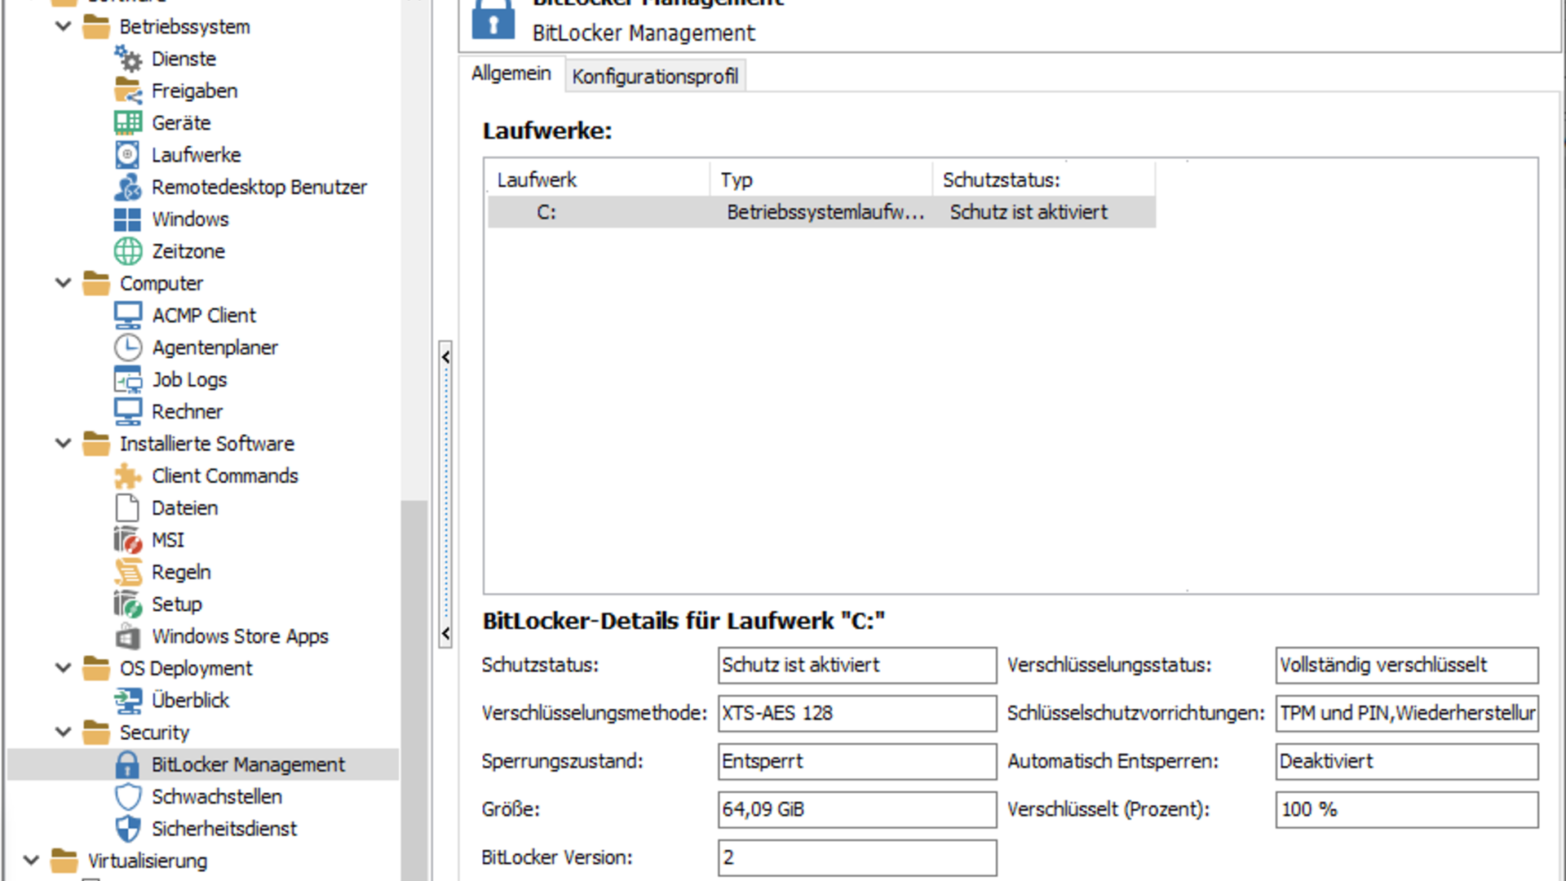Image resolution: width=1566 pixels, height=881 pixels.
Task: Click the Schutzstatus details field
Action: coord(857,665)
